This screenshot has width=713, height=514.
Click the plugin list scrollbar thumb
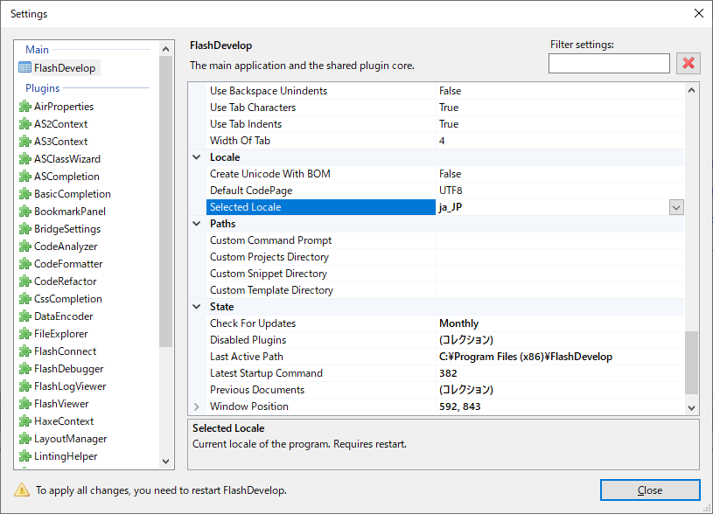[x=166, y=201]
